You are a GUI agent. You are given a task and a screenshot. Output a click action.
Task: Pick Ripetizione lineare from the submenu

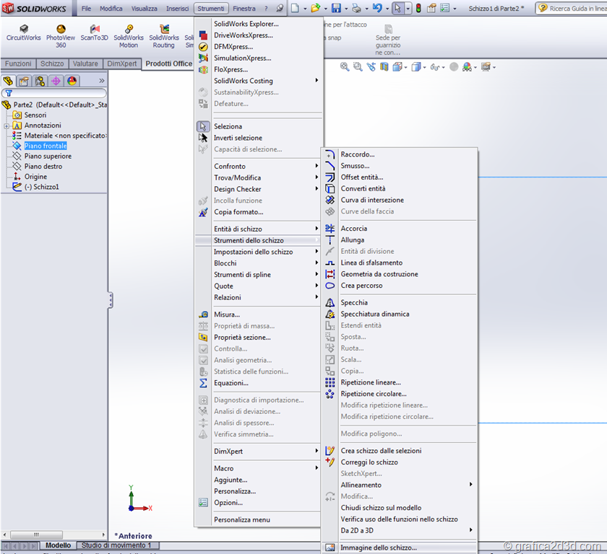tap(370, 382)
